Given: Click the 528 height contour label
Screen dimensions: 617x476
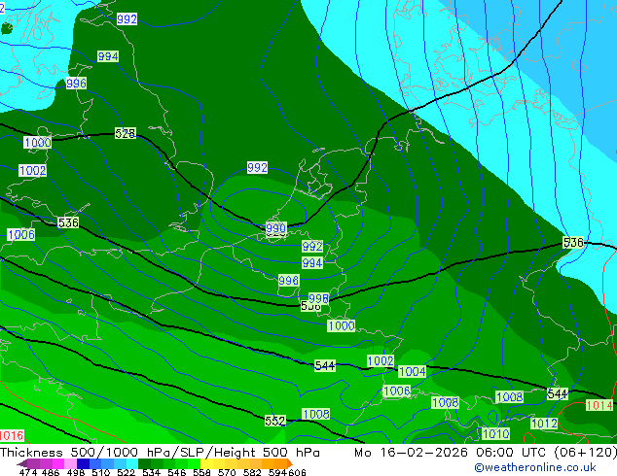Looking at the screenshot, I should pos(126,133).
